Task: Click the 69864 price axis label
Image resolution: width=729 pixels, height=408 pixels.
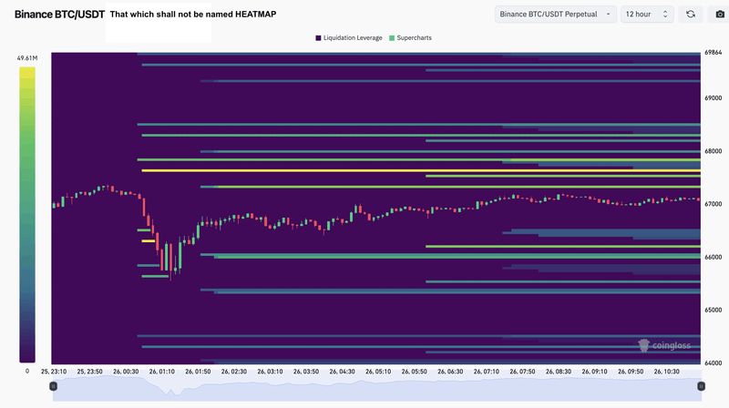Action: click(714, 53)
